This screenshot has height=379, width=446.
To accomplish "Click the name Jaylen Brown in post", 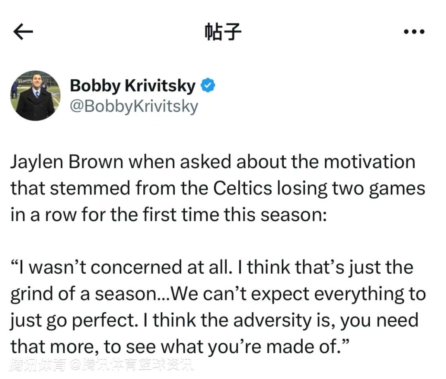I will click(67, 161).
